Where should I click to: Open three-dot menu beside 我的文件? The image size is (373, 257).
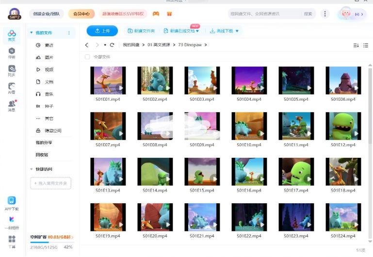coord(69,33)
